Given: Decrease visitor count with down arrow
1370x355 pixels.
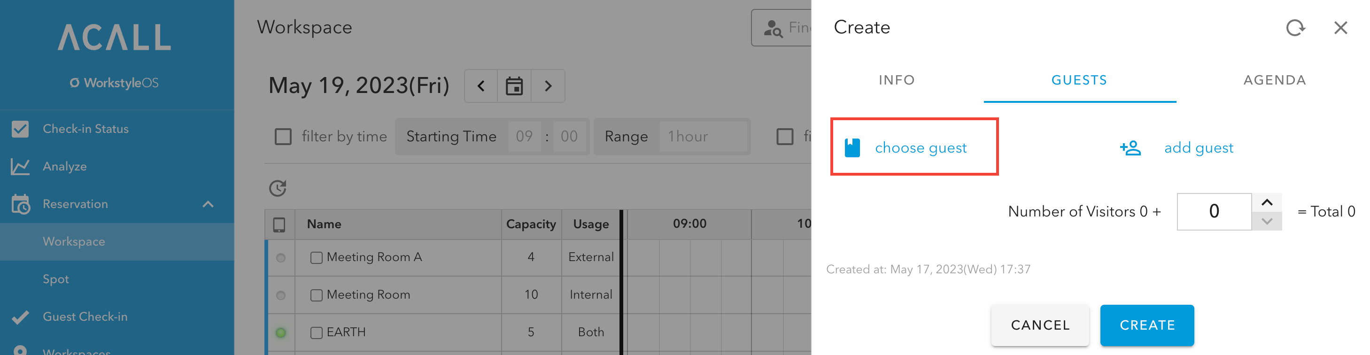Looking at the screenshot, I should [x=1267, y=221].
